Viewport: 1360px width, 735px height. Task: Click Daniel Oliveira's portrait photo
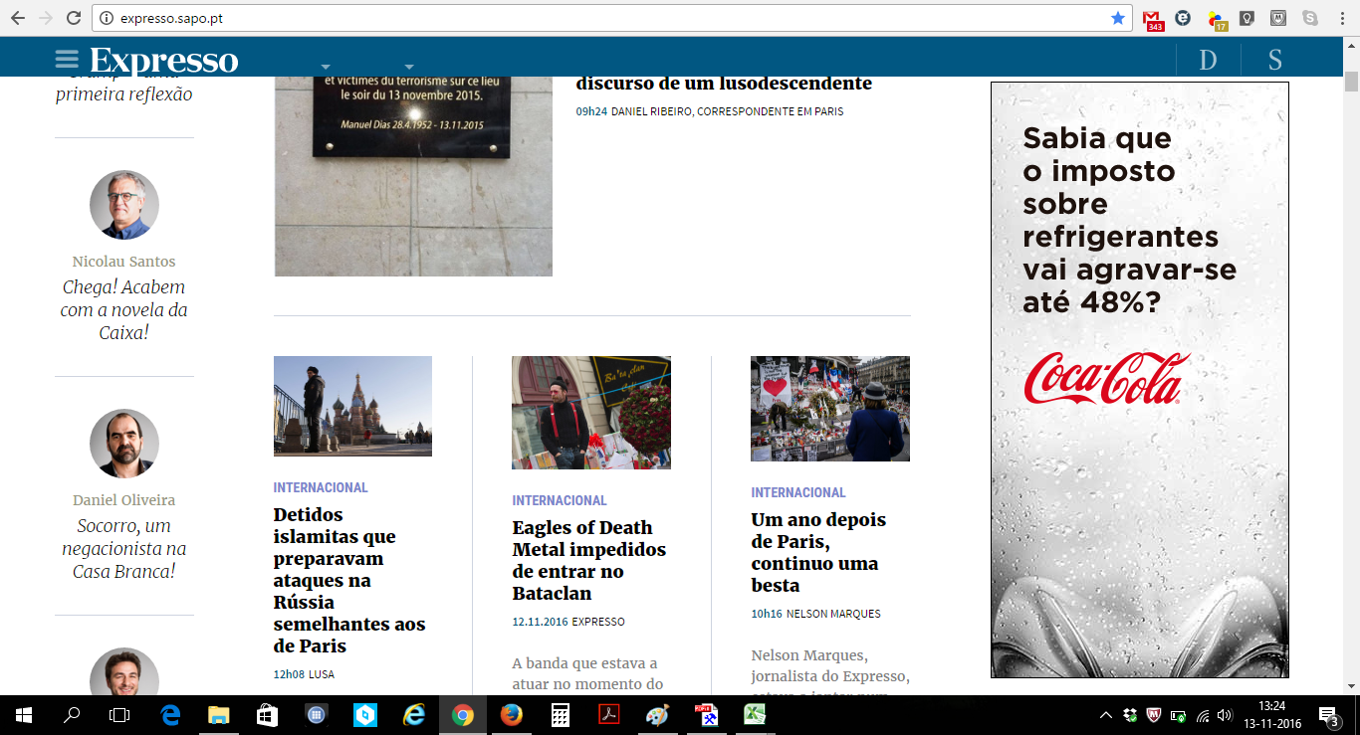124,444
